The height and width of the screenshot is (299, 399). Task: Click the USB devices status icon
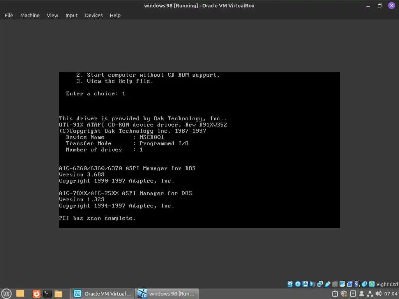click(328, 284)
